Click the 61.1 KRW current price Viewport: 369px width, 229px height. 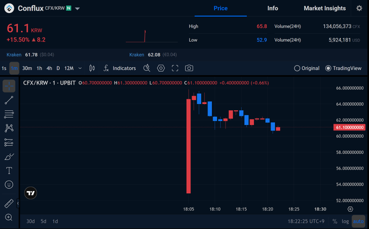[x=24, y=28]
